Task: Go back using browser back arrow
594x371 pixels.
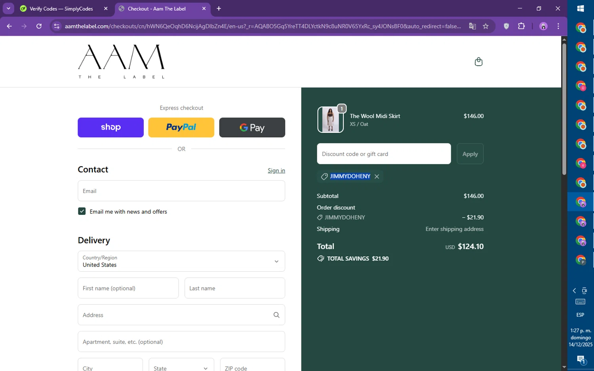Action: point(10,26)
